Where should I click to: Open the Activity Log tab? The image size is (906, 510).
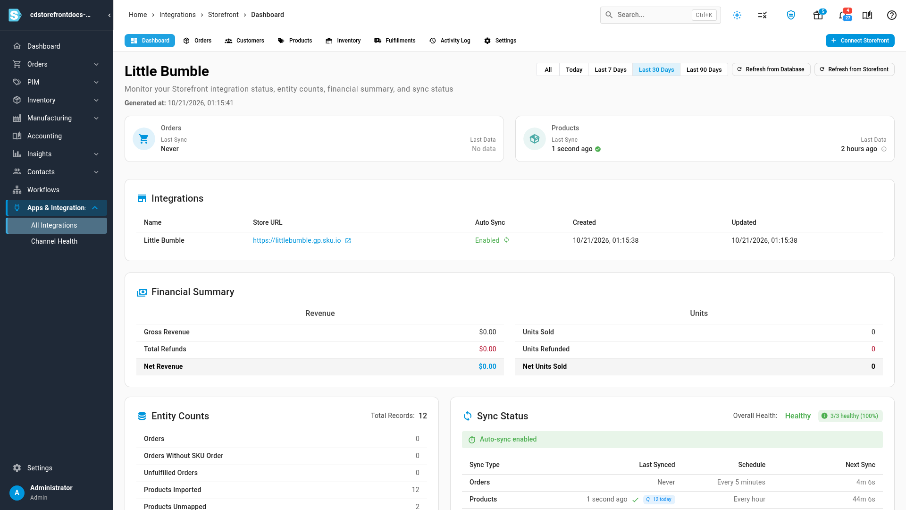point(450,41)
